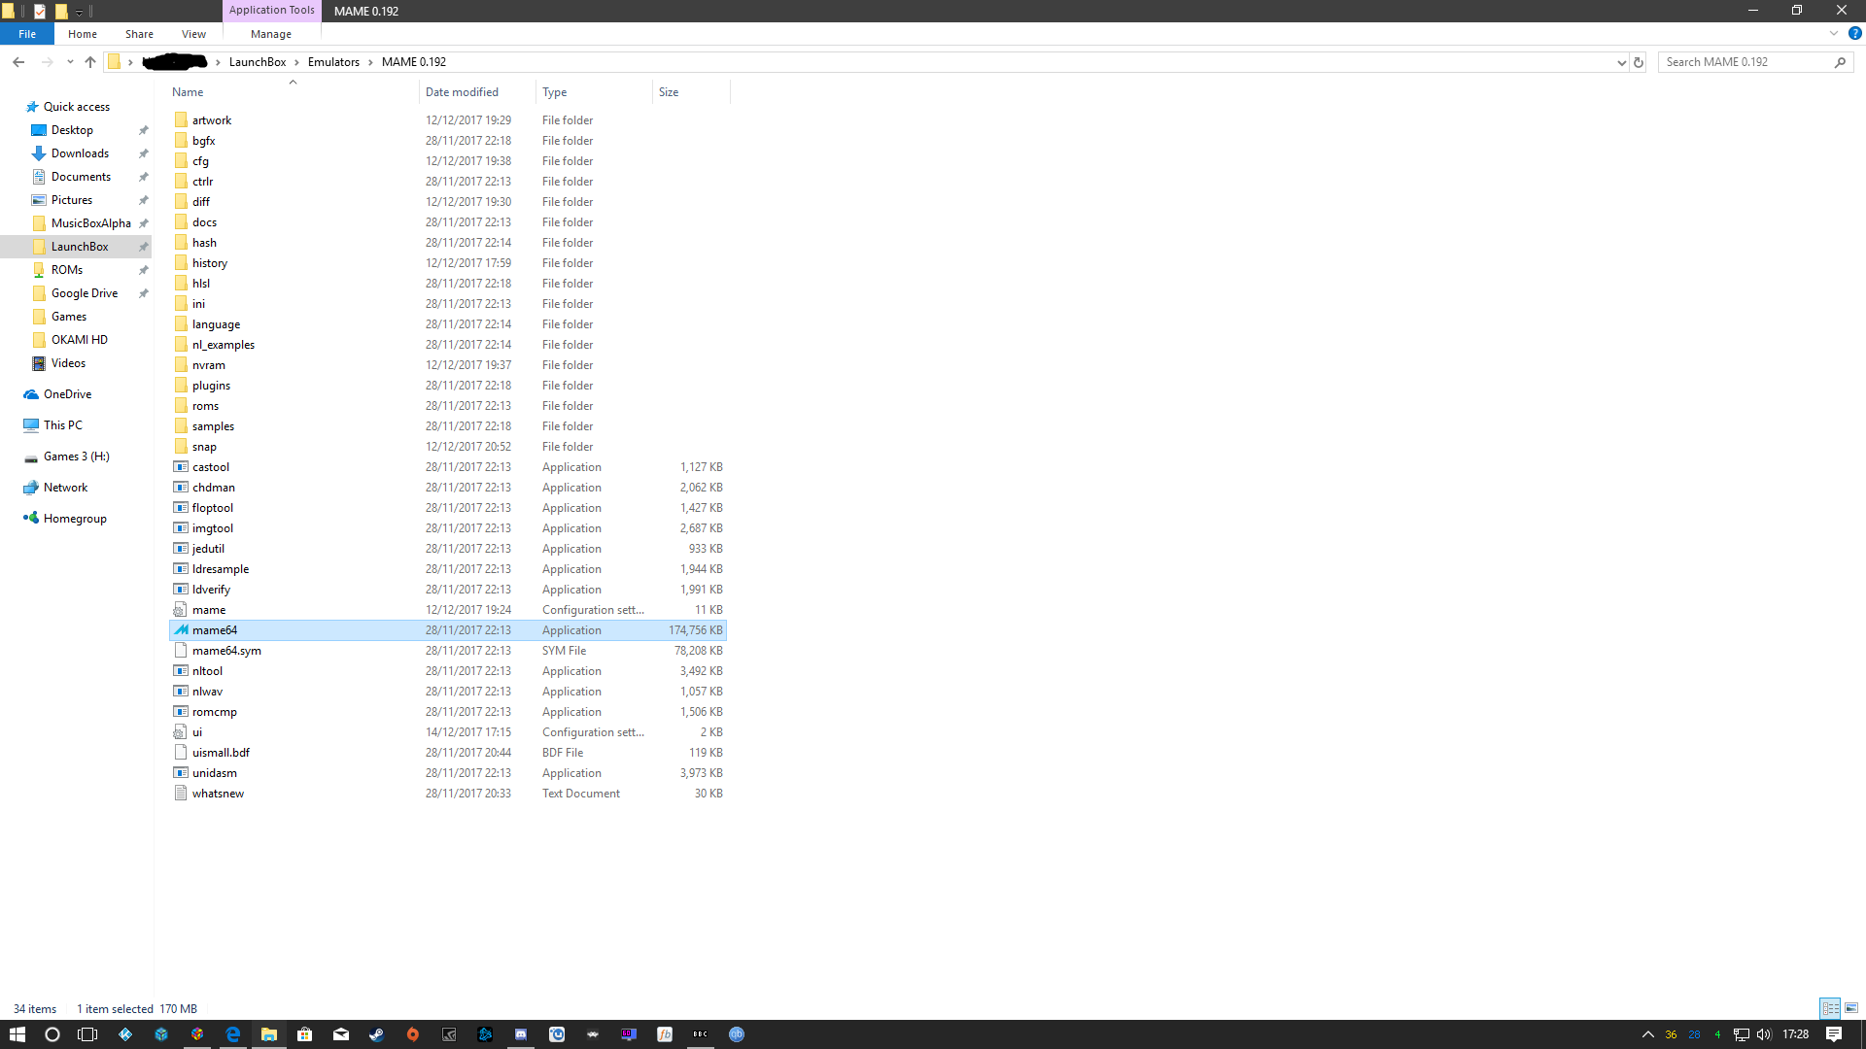Switch to the View ribbon tab
The image size is (1866, 1049).
(193, 34)
